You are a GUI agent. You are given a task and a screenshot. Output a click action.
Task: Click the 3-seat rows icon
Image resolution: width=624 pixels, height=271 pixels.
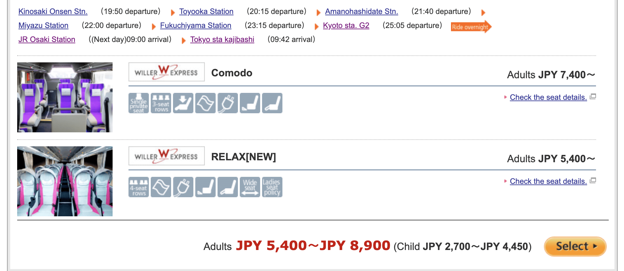coord(161,103)
